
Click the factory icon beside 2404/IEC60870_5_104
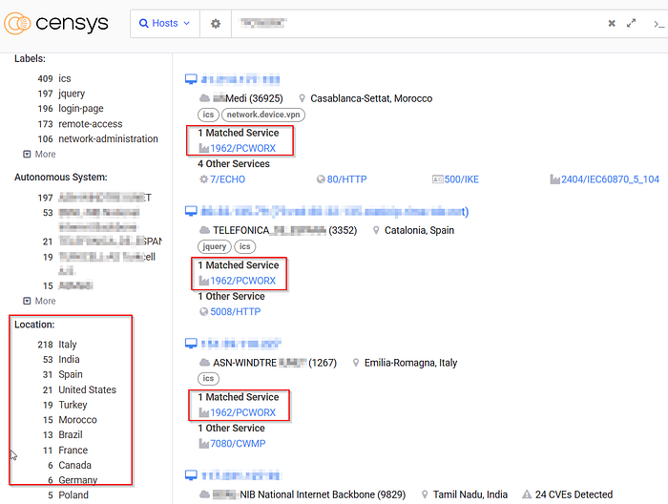pos(554,179)
